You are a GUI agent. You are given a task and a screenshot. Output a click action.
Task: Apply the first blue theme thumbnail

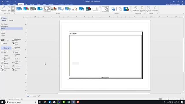[19, 9]
